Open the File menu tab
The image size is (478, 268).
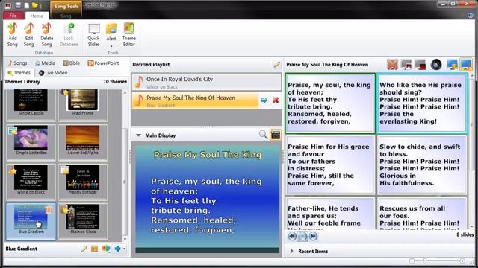click(x=13, y=16)
